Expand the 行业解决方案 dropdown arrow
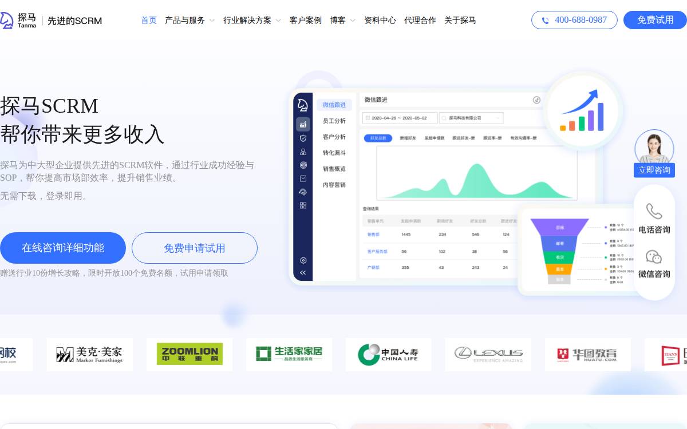The width and height of the screenshot is (687, 429). click(x=278, y=21)
